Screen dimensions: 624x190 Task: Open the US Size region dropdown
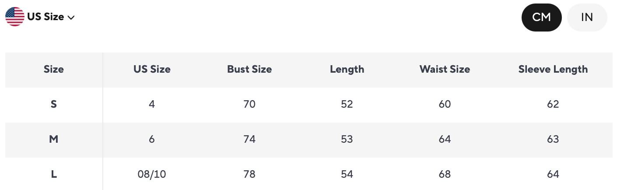coord(40,17)
